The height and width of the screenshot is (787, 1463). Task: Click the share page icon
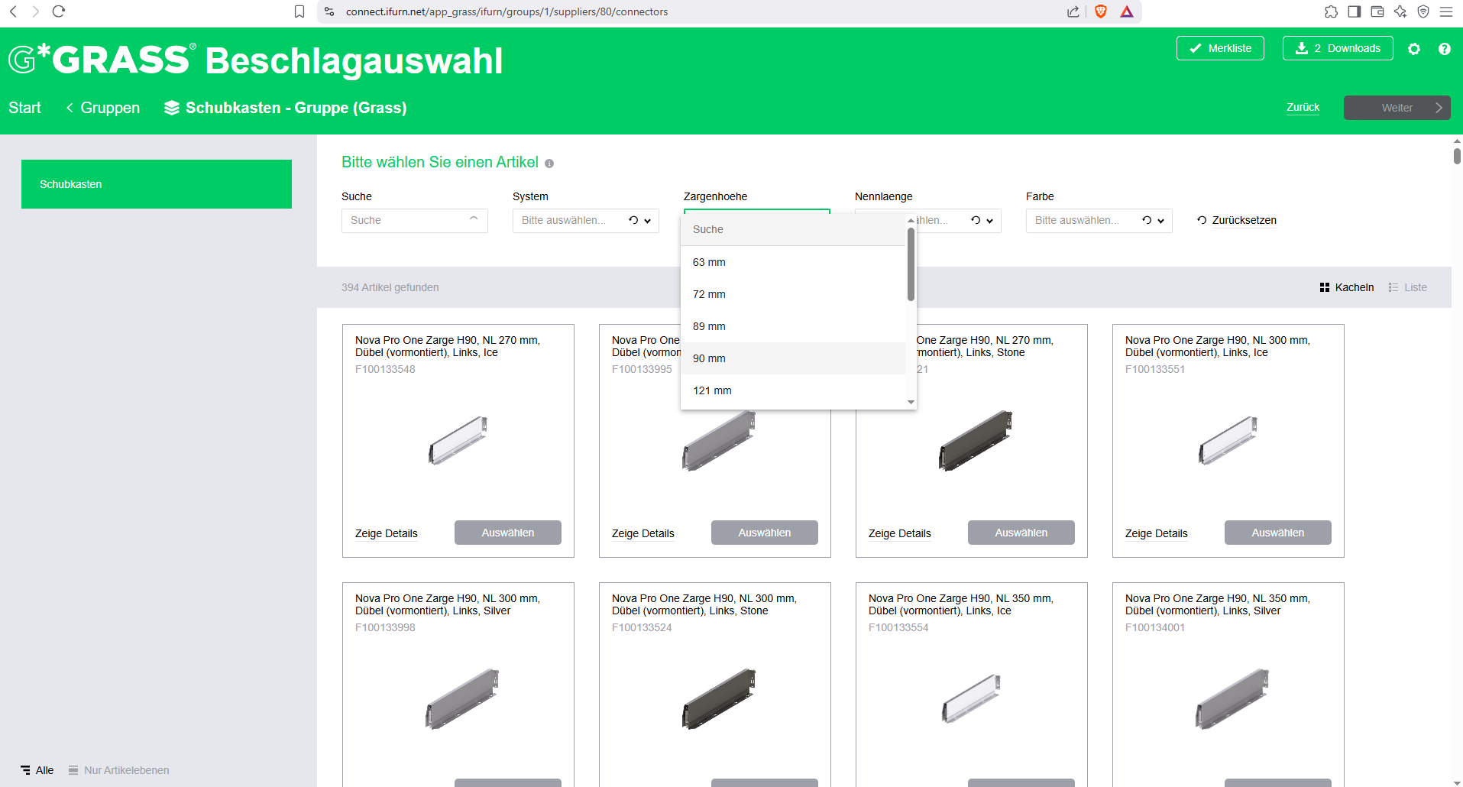(x=1073, y=11)
